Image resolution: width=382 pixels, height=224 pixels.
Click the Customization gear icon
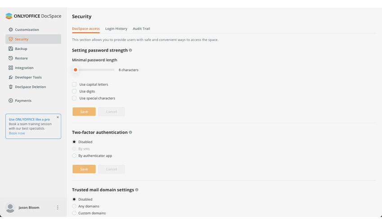[x=11, y=30]
